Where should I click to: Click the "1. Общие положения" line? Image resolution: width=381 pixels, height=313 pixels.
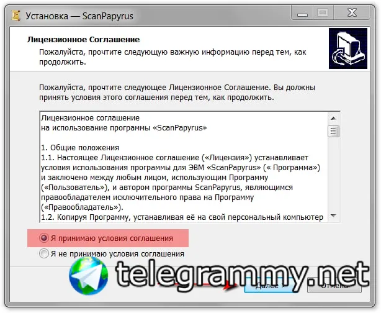coord(80,148)
